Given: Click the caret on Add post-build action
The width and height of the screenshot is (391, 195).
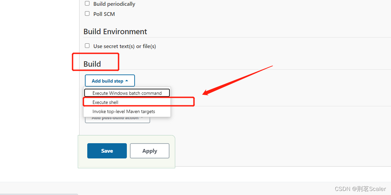Looking at the screenshot, I should click(x=142, y=118).
